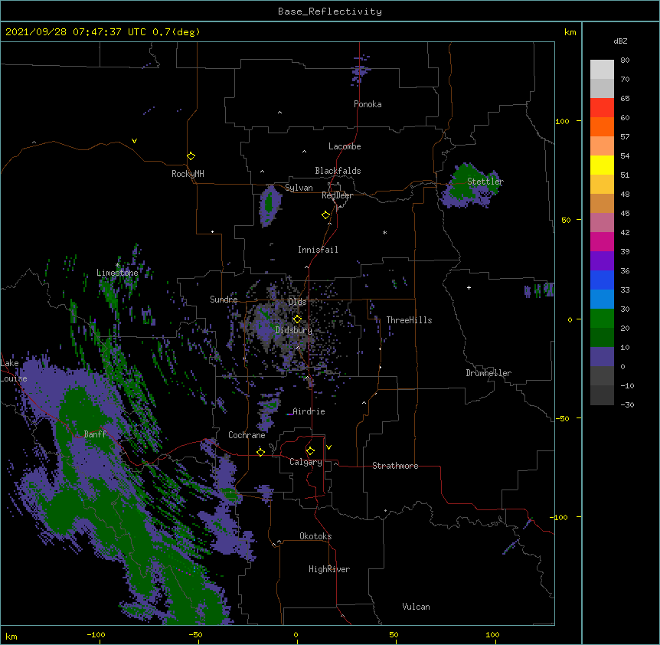Select the slate purple 0-10 dBZ swatch
The width and height of the screenshot is (660, 645).
tap(602, 357)
